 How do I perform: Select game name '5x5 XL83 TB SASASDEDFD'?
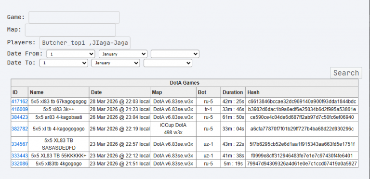(x=58, y=144)
